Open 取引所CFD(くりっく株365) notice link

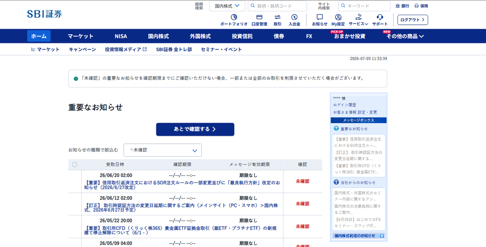[x=180, y=230]
